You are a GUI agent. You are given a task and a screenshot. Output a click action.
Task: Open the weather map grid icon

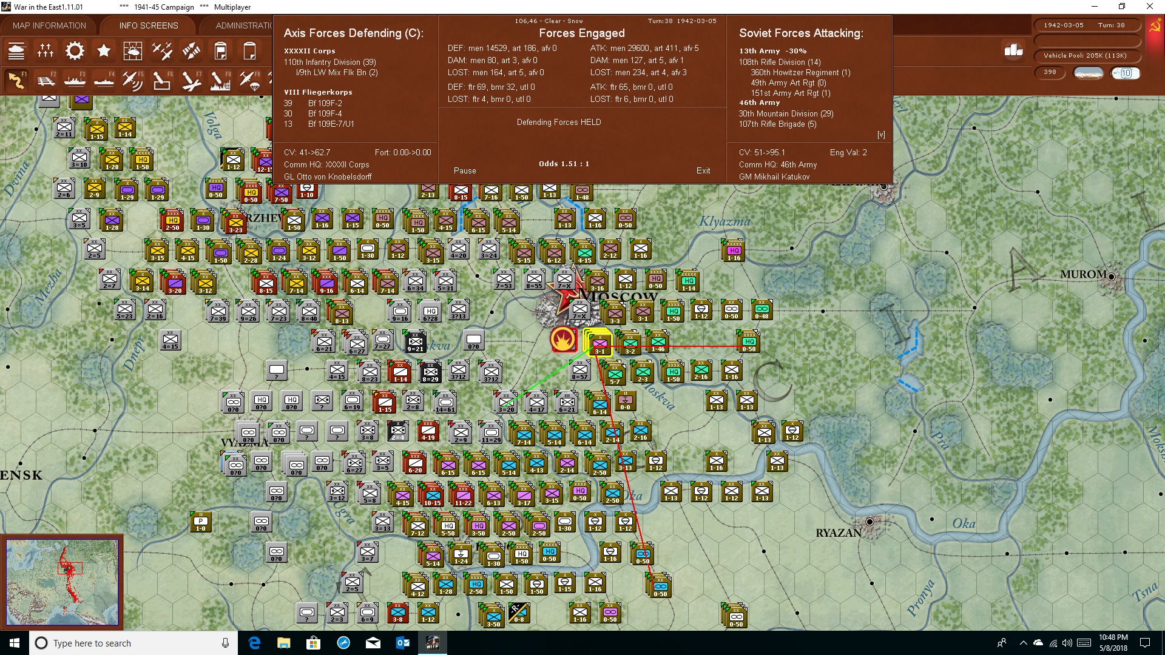click(133, 51)
